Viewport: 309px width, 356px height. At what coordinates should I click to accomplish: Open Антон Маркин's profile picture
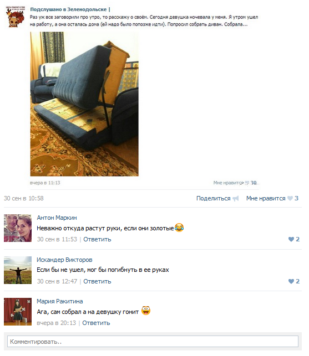coord(18,228)
